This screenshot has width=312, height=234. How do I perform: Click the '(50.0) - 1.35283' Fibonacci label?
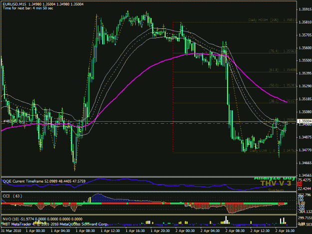point(283,85)
